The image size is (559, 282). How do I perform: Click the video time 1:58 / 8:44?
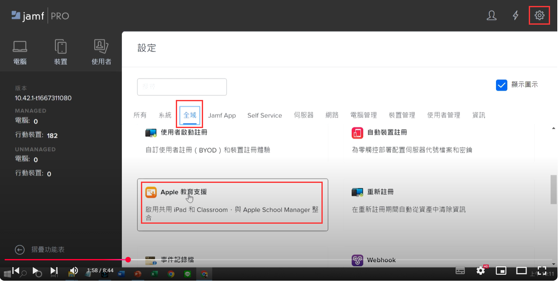click(100, 271)
